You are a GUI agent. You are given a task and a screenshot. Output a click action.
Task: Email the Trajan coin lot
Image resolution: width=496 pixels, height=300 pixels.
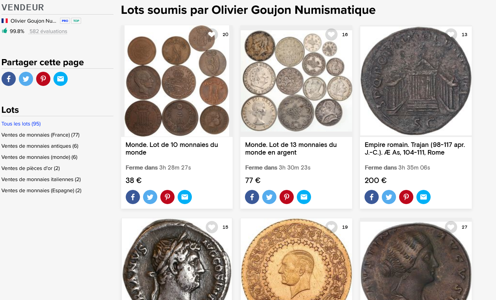pyautogui.click(x=423, y=197)
